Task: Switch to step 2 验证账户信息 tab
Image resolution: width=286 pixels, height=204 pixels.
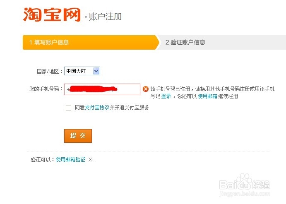Action: coord(185,42)
